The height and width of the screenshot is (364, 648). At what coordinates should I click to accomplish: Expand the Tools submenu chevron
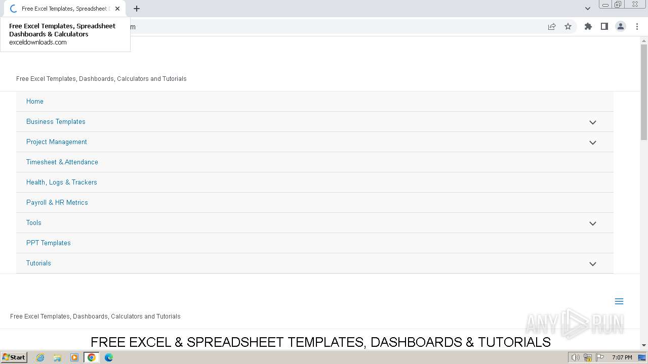(x=593, y=223)
